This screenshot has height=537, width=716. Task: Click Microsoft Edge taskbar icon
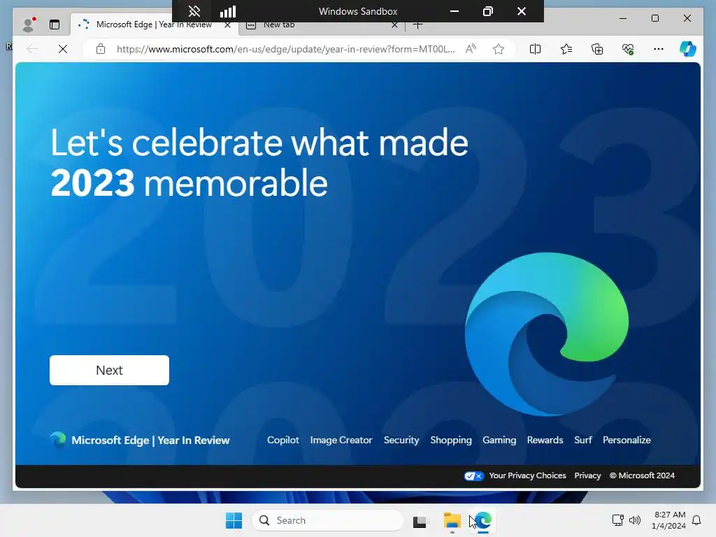coord(483,520)
